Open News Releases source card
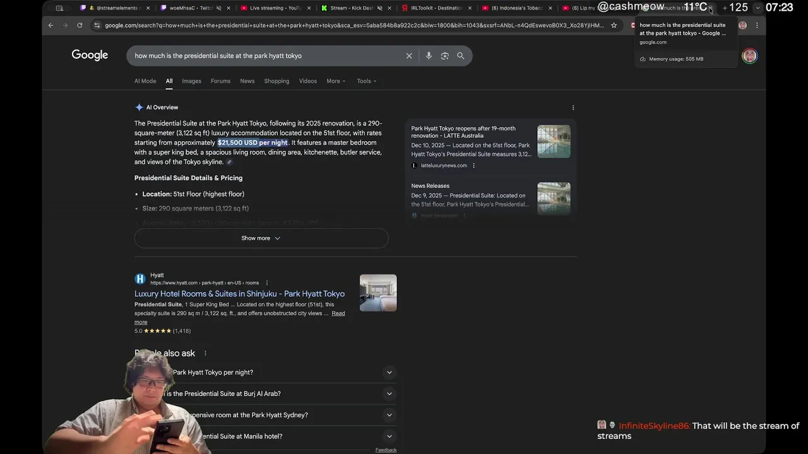 click(x=430, y=186)
